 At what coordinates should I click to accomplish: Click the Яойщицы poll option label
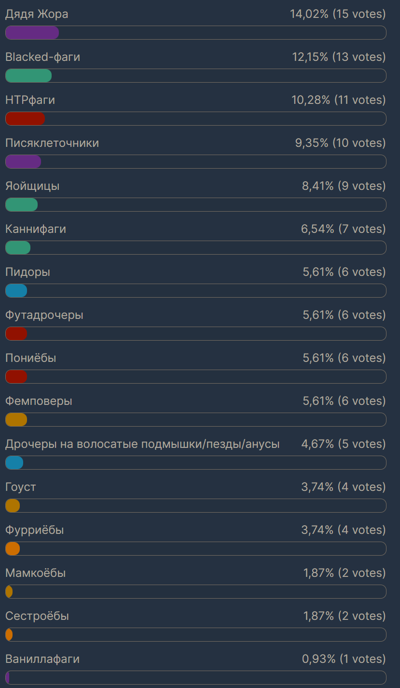pyautogui.click(x=32, y=186)
